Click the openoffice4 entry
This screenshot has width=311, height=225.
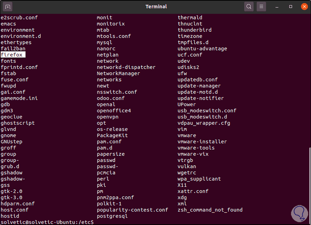[114, 111]
